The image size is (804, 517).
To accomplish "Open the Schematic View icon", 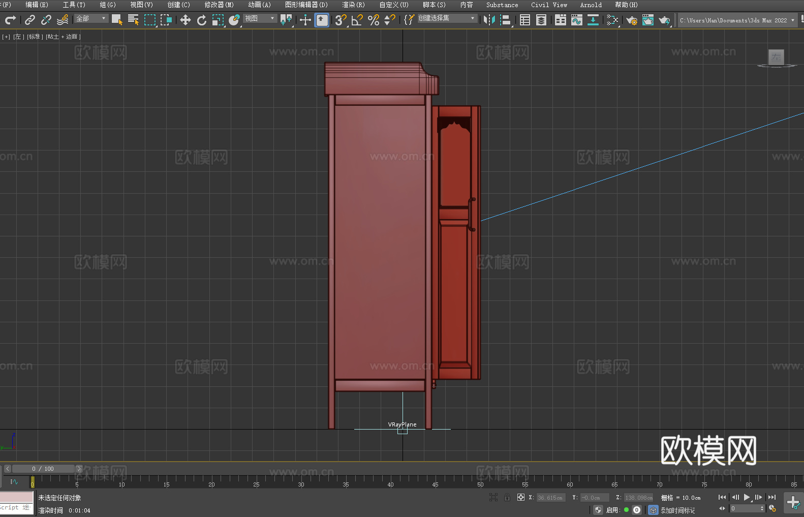I will pyautogui.click(x=593, y=20).
